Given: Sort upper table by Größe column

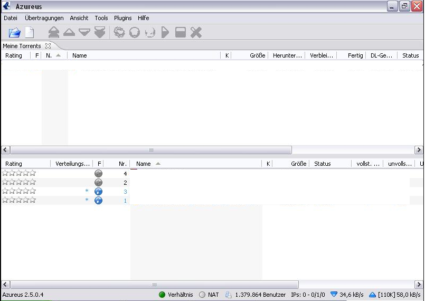Looking at the screenshot, I should pos(250,55).
